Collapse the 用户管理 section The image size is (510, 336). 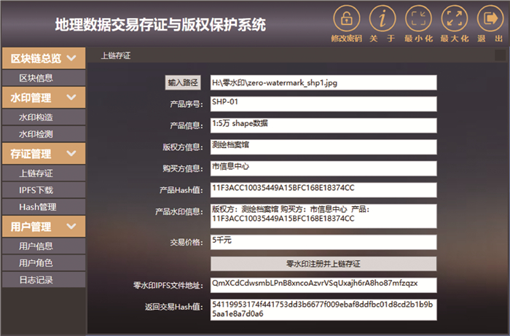click(71, 227)
